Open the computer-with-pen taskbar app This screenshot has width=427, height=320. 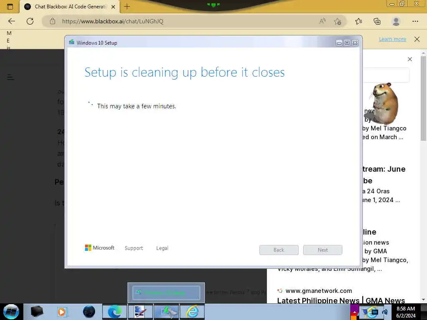click(141, 312)
